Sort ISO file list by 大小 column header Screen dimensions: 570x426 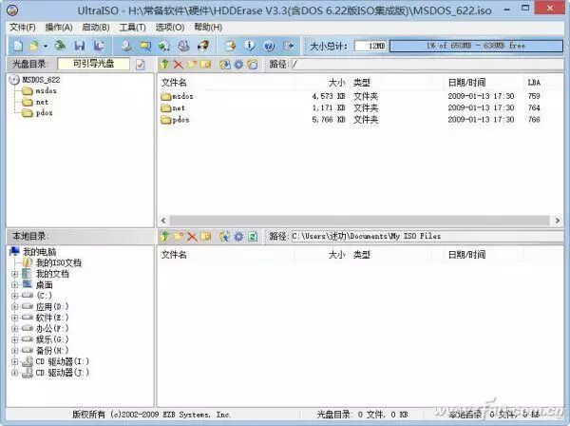pos(336,83)
